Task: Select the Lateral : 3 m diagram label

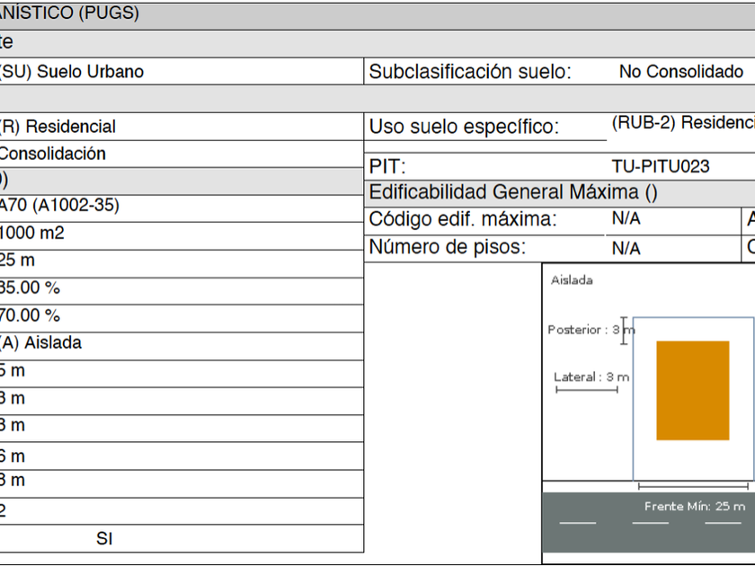Action: (x=591, y=377)
